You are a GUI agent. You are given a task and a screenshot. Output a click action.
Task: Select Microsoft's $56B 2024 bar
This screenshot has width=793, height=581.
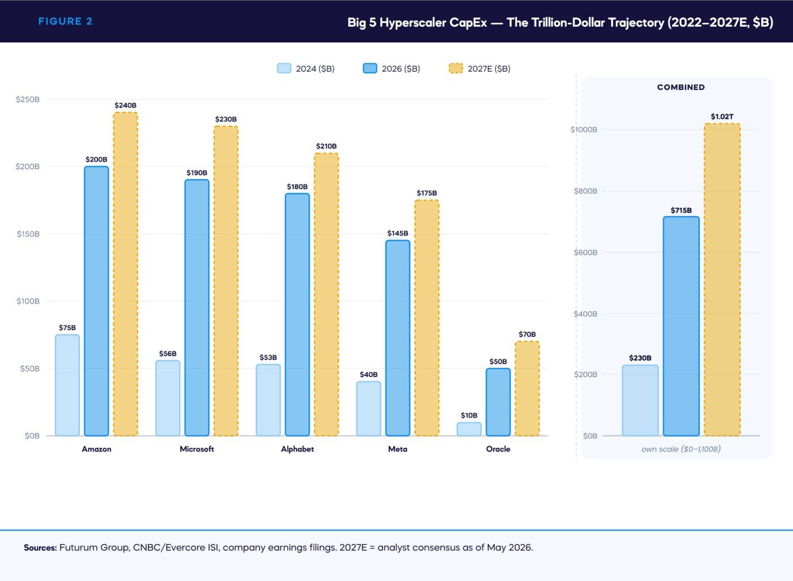pyautogui.click(x=168, y=398)
